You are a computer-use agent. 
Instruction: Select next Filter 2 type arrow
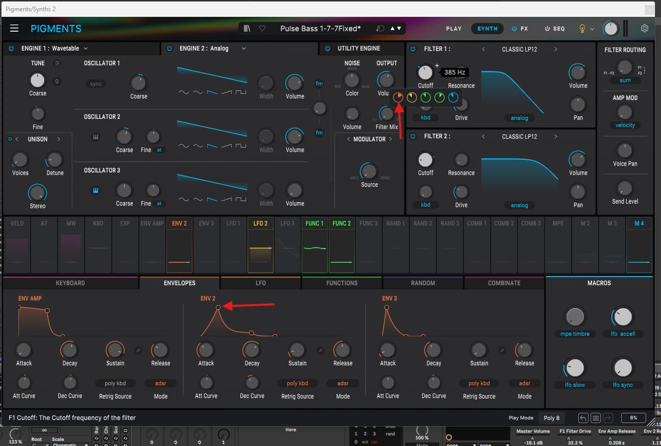point(555,136)
